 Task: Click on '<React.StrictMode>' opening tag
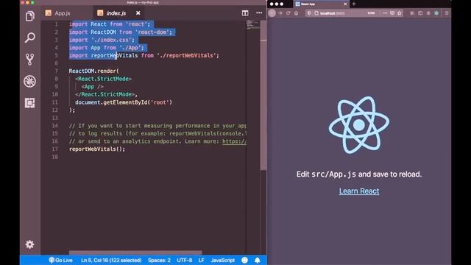pyautogui.click(x=103, y=79)
